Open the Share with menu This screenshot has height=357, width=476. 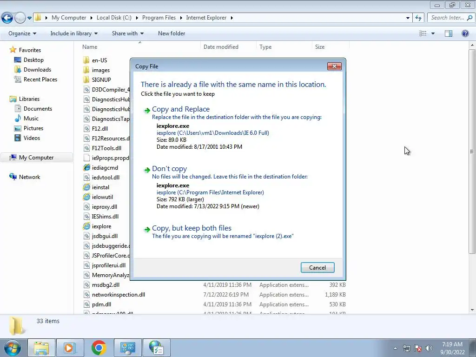pos(128,33)
